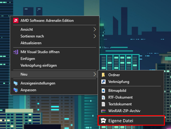Choose Mit Visual Studio öffnen

pos(55,52)
